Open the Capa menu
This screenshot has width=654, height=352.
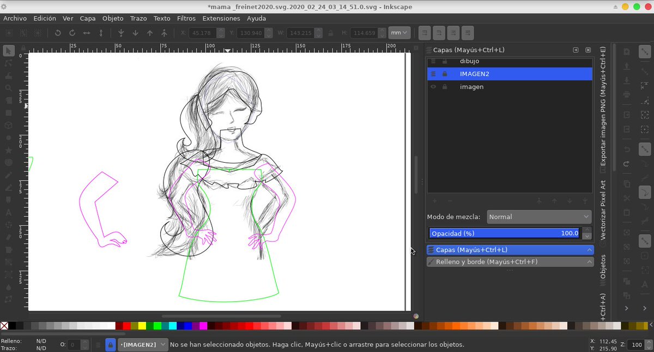click(x=88, y=18)
